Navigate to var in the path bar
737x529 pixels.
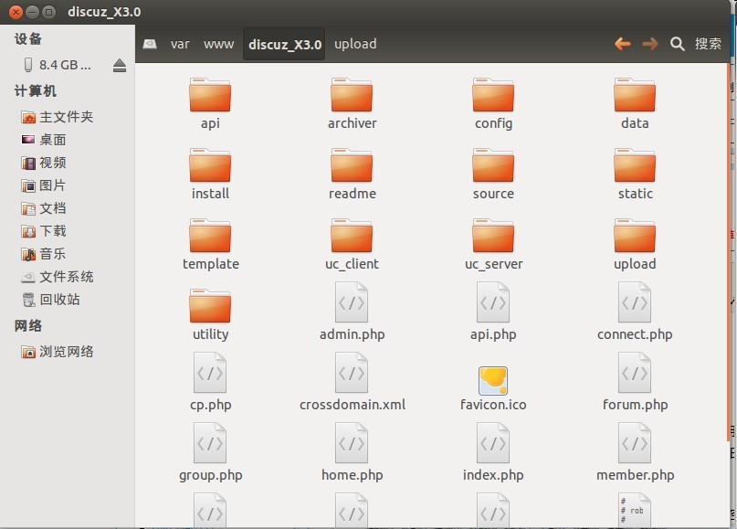click(x=180, y=44)
